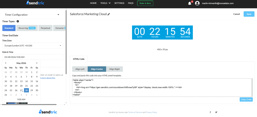Open the notifications bell
Image resolution: width=257 pixels, height=117 pixels.
click(x=190, y=3)
